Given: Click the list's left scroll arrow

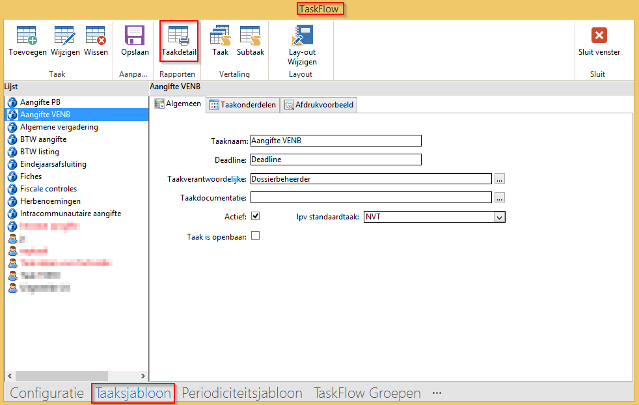Looking at the screenshot, I should (x=10, y=376).
